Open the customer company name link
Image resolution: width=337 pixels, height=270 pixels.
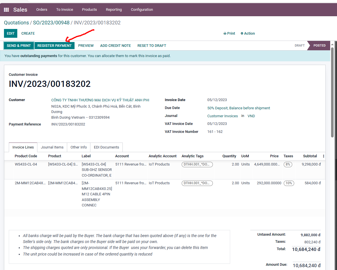click(100, 100)
